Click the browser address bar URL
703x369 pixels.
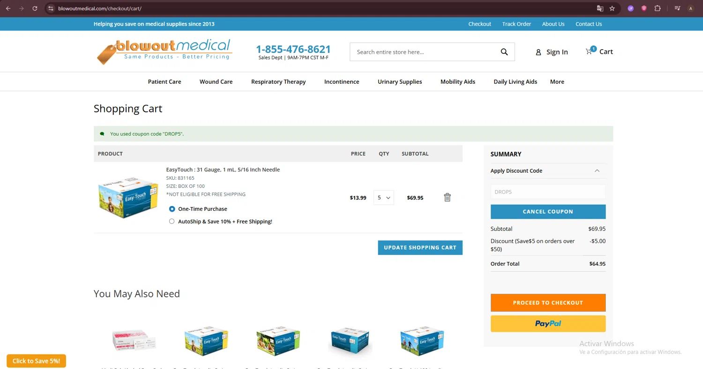click(x=100, y=8)
